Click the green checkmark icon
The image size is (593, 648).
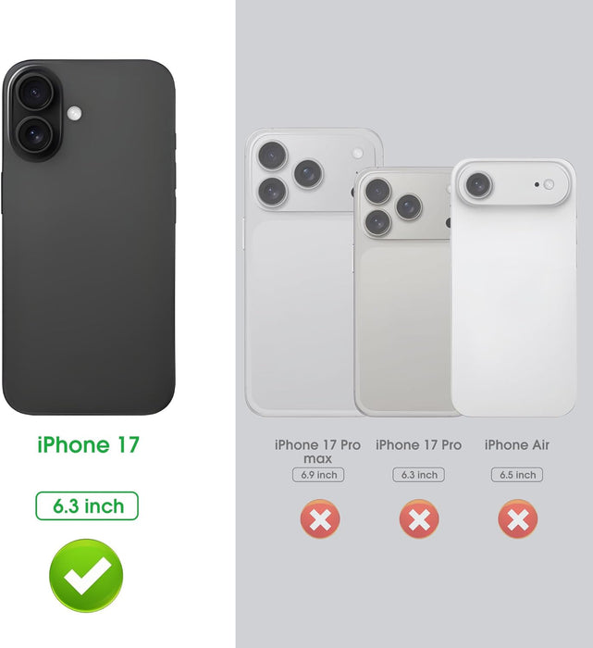[x=86, y=575]
